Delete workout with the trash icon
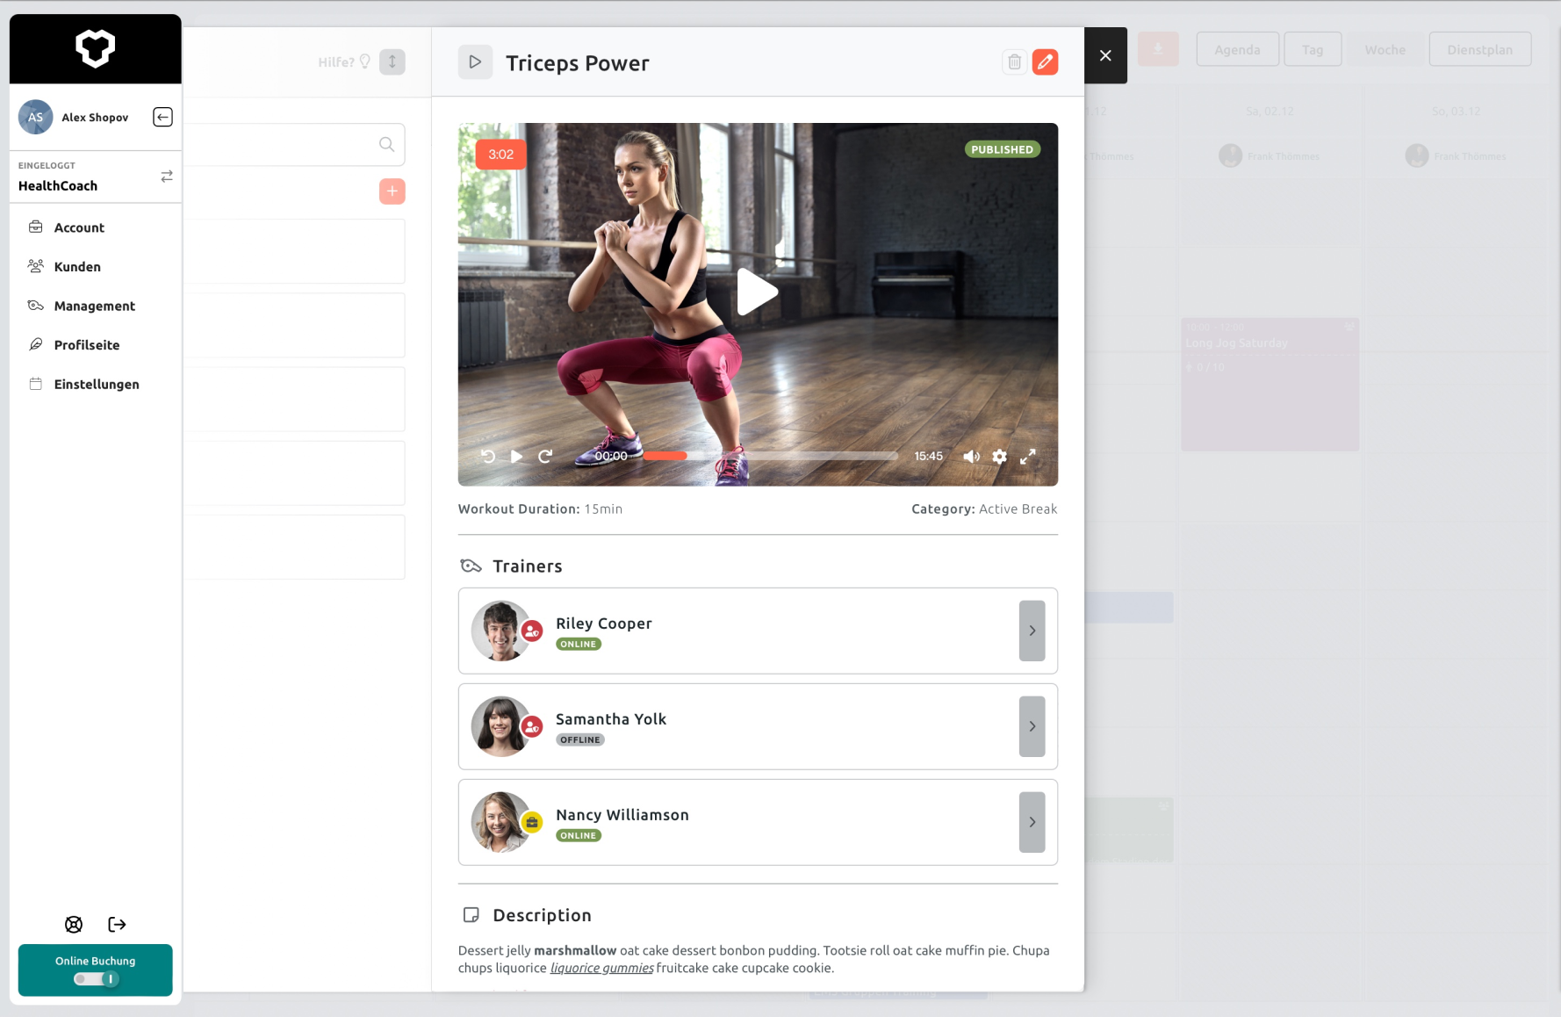The width and height of the screenshot is (1561, 1017). (x=1014, y=61)
